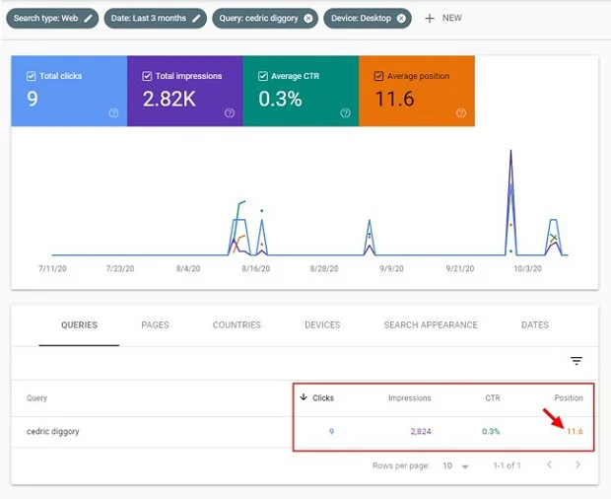The image size is (611, 499).
Task: Remove the Device: Desktop filter chip
Action: pos(401,18)
